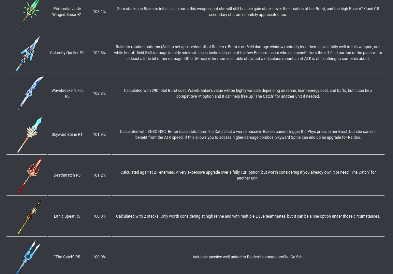Click the Skyward Spine polearm icon
The width and height of the screenshot is (393, 274).
(x=29, y=135)
